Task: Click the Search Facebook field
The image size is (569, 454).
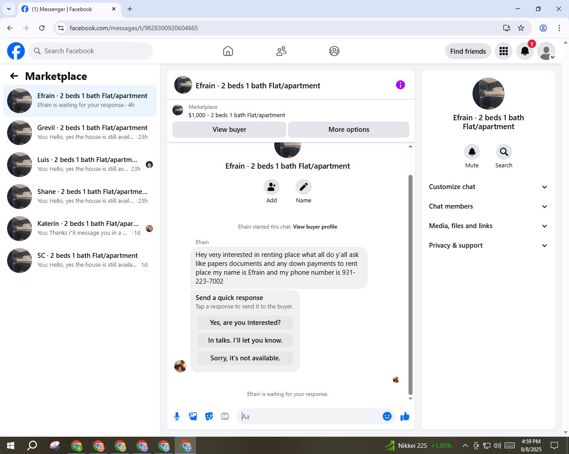Action: (x=91, y=51)
